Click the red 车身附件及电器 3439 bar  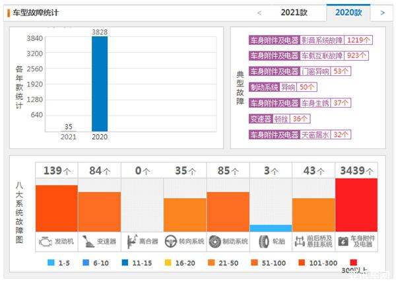356,204
